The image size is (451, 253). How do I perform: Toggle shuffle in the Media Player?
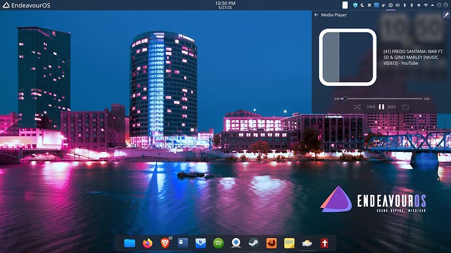pos(357,107)
